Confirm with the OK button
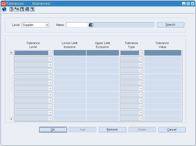The width and height of the screenshot is (196, 146). point(53,130)
